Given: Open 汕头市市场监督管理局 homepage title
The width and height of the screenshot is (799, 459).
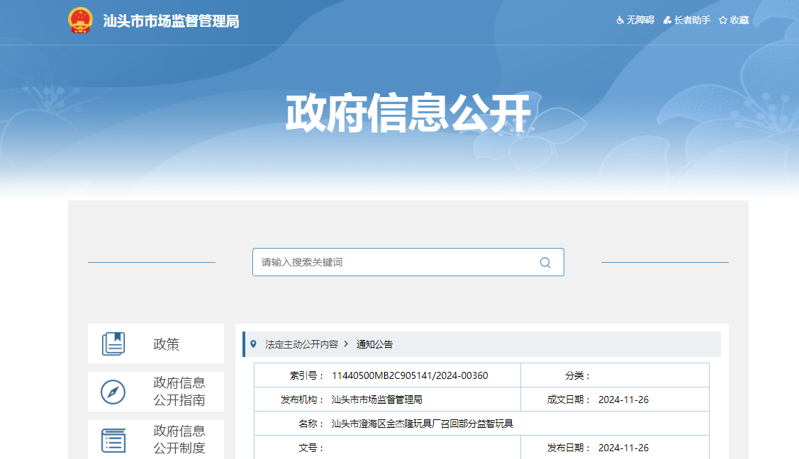Looking at the screenshot, I should (x=172, y=21).
